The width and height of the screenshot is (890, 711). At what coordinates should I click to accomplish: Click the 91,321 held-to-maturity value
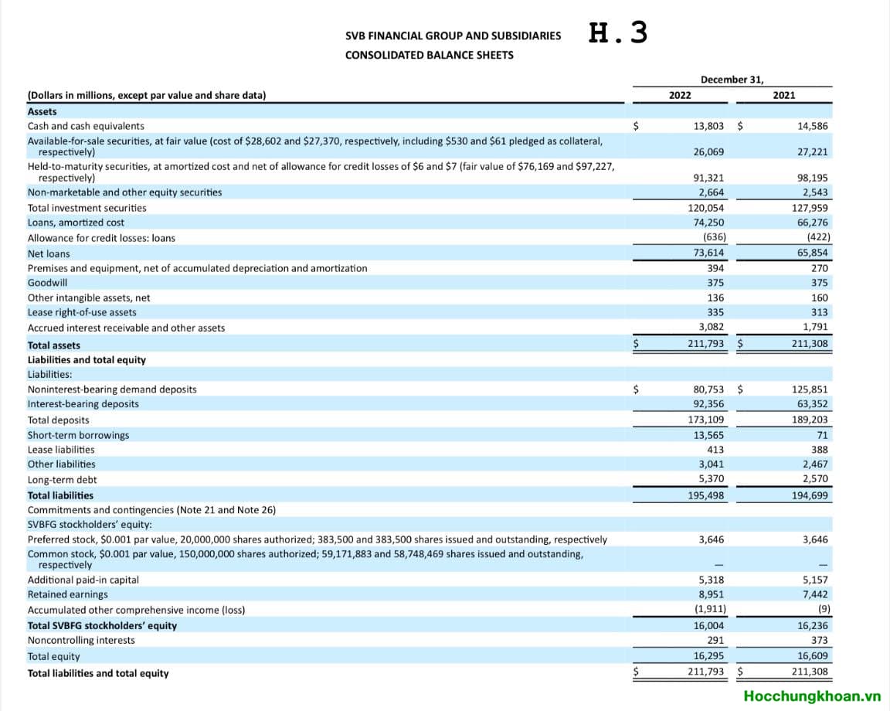[x=708, y=179]
